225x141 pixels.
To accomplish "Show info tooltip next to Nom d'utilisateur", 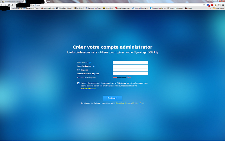I will [93, 66].
